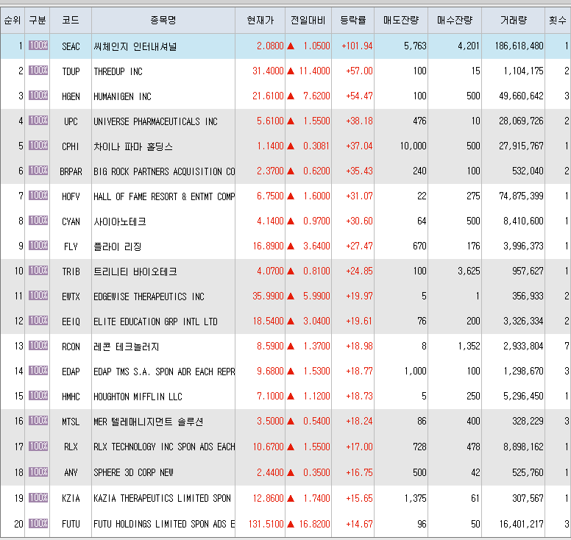The image size is (571, 540).
Task: Click the 횟수 column header
Action: 558,20
